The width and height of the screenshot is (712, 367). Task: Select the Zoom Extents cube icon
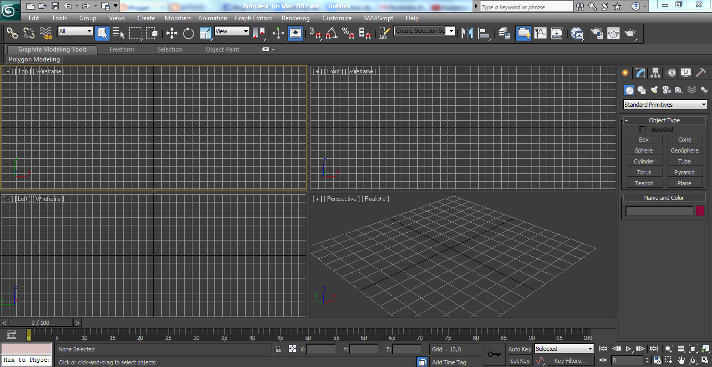click(x=693, y=349)
